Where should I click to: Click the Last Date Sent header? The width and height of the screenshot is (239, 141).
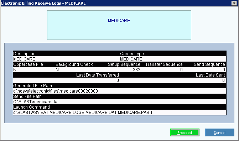211,75
